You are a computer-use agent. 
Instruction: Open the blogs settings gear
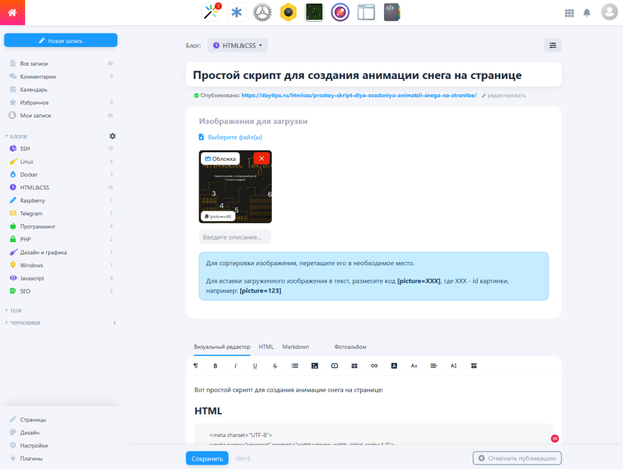(x=112, y=136)
